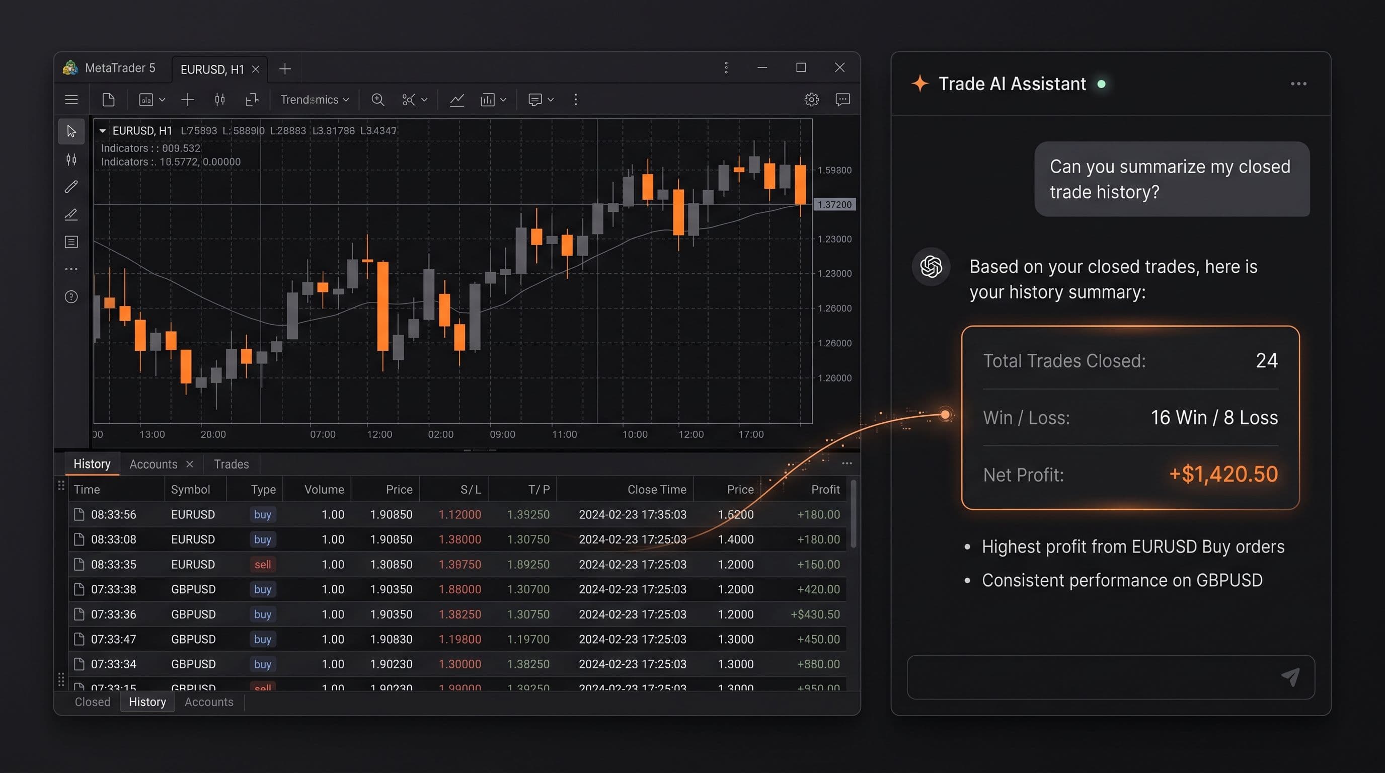The width and height of the screenshot is (1385, 773).
Task: Expand the scissors tool dropdown
Action: (x=424, y=100)
